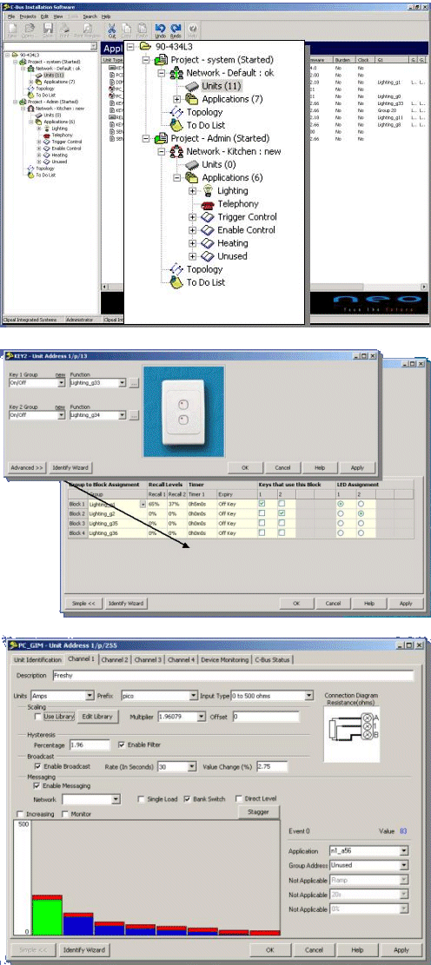Select the Lighting bulb icon in enlarged tree
This screenshot has width=431, height=965.
[208, 191]
